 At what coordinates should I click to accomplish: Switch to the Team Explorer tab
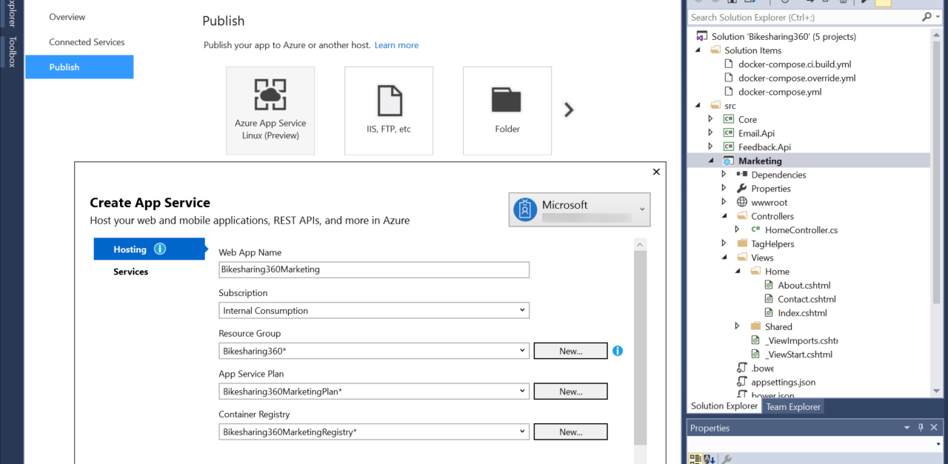point(793,406)
